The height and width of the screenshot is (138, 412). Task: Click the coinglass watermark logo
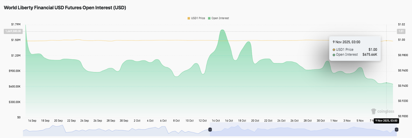coord(382,111)
